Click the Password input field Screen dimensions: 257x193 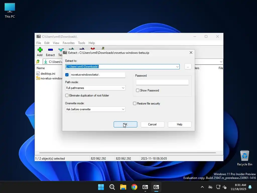(x=162, y=82)
